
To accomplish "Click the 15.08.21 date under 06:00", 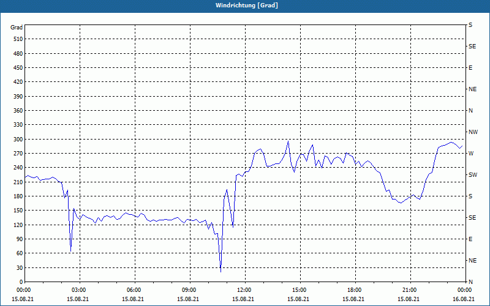I will pos(133,299).
